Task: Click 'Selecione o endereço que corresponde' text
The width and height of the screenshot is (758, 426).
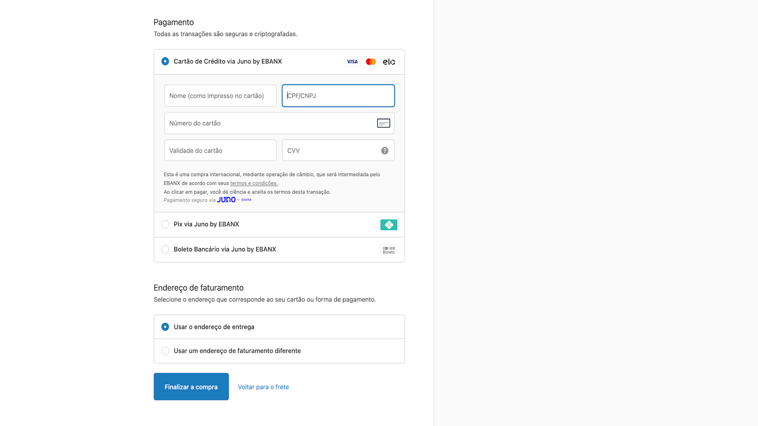Action: coord(265,300)
